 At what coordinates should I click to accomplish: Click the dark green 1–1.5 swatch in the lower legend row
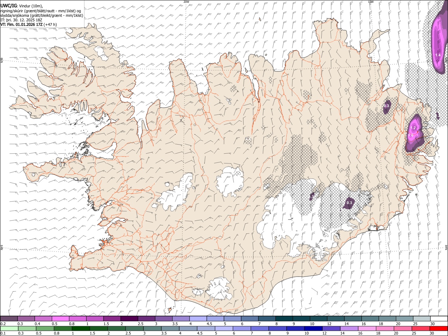(81, 328)
